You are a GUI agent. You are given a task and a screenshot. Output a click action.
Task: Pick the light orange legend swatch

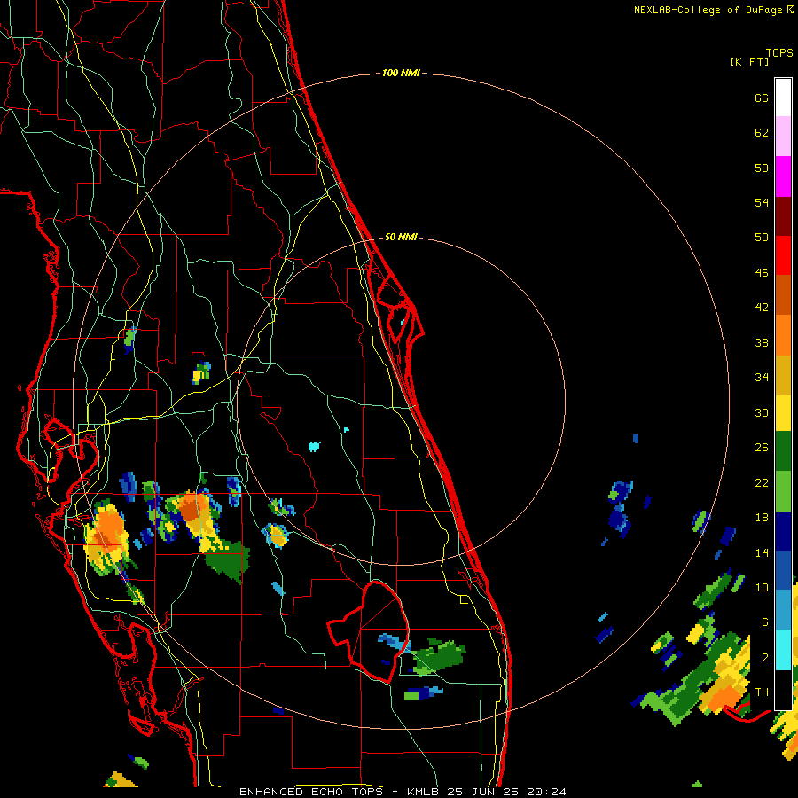(783, 335)
